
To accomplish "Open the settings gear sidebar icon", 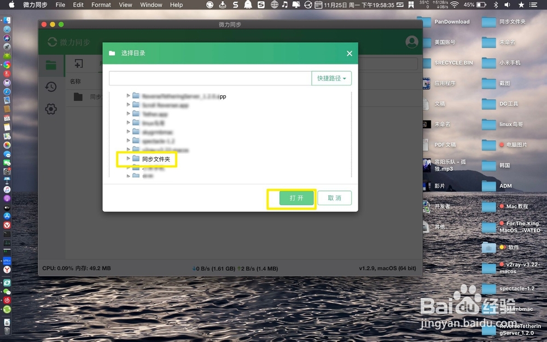I will point(51,109).
